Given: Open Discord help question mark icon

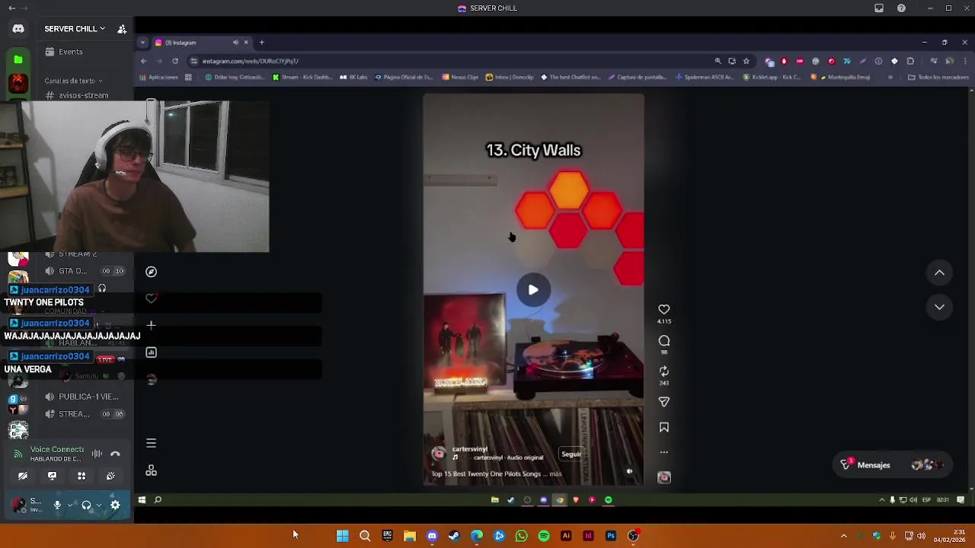Looking at the screenshot, I should (x=901, y=8).
